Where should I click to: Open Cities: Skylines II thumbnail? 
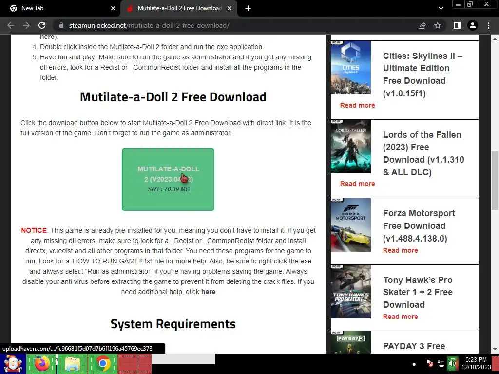(351, 67)
